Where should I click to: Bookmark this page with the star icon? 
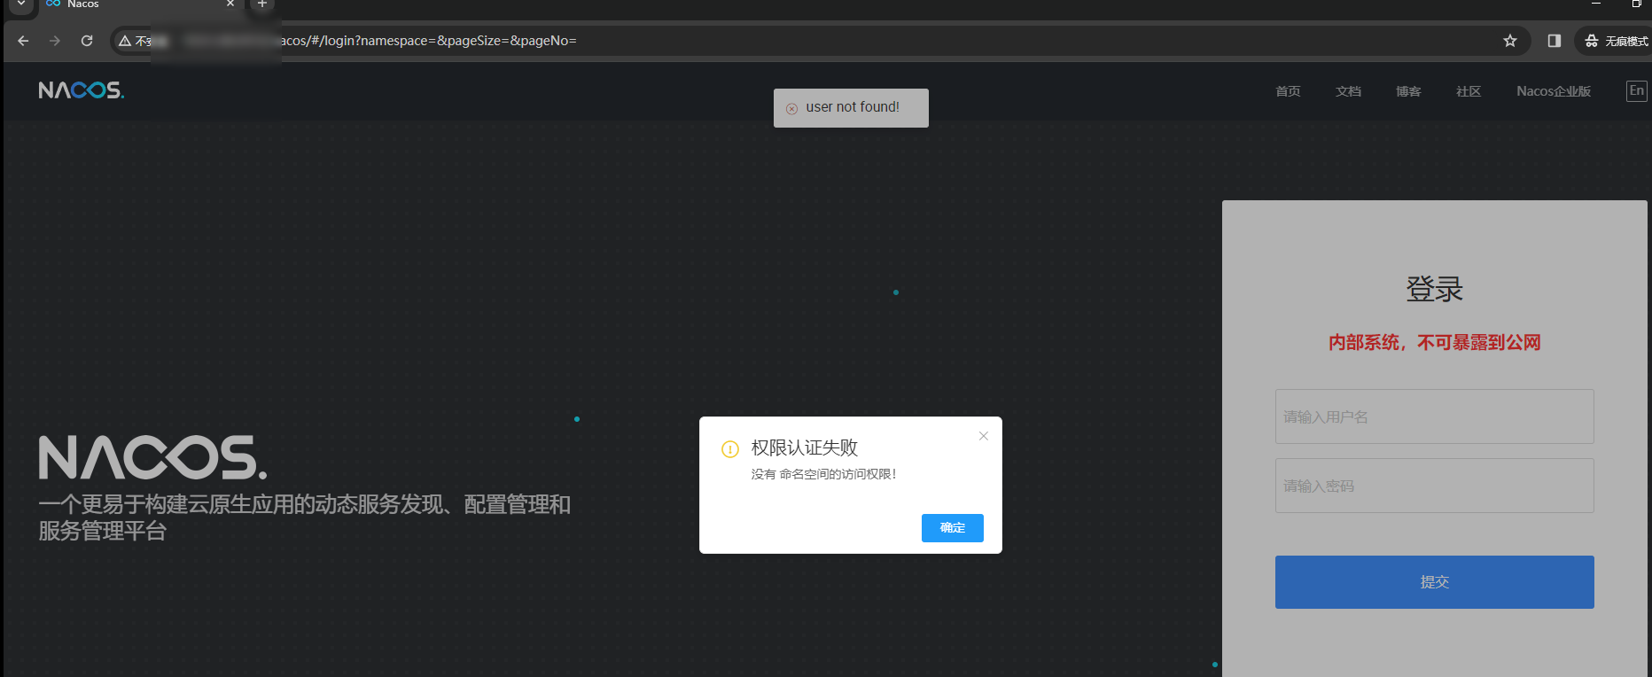tap(1510, 41)
